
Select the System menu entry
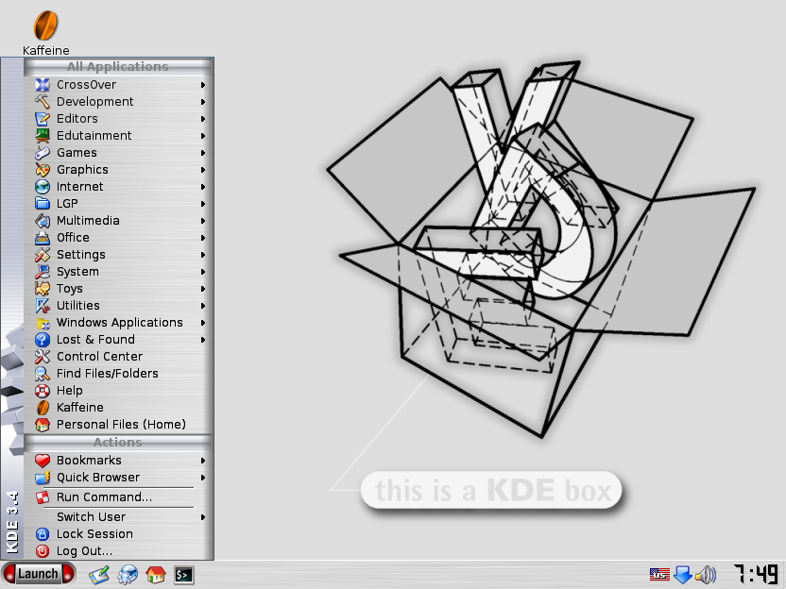coord(119,272)
